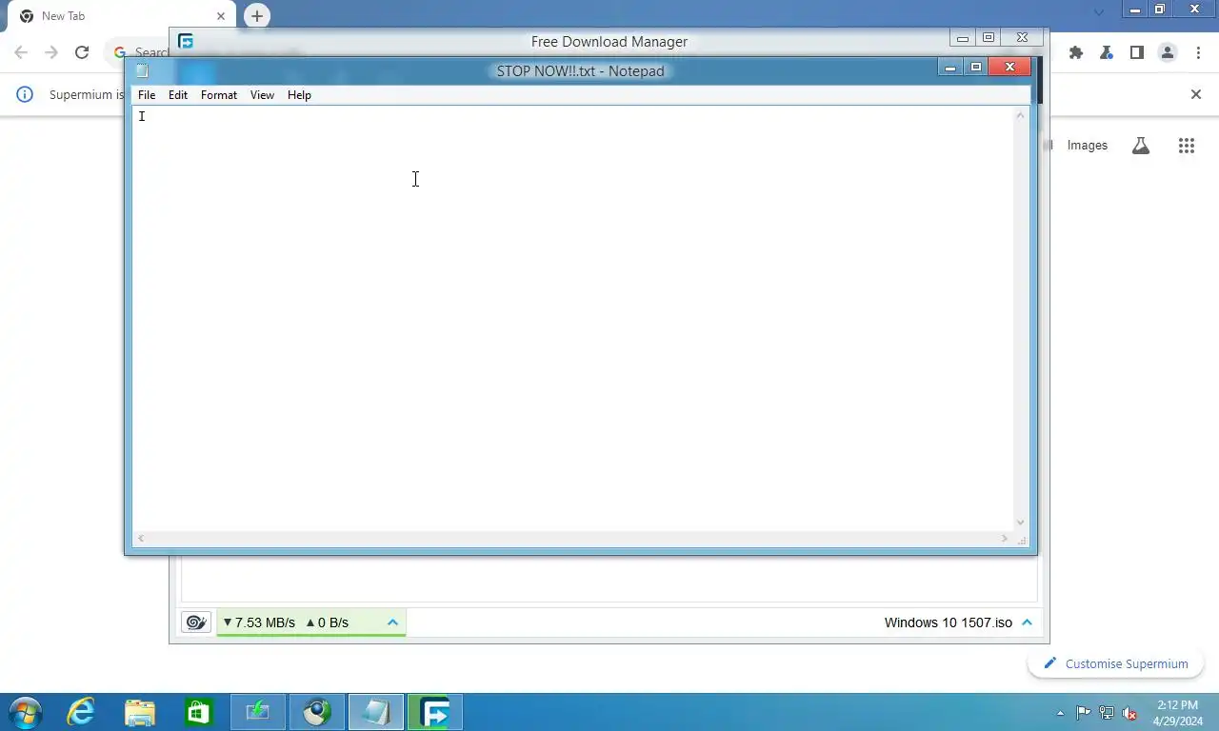
Task: Open the taskbar clock showing 2:12 PM
Action: (1177, 713)
